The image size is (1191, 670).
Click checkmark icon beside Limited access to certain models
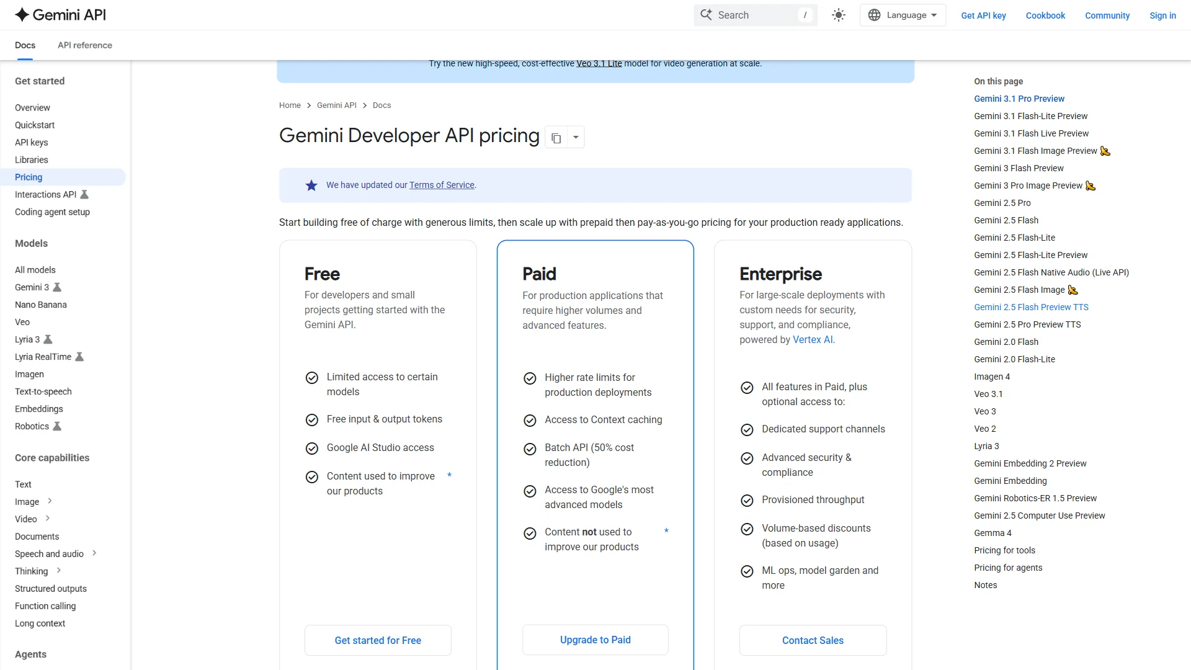(x=312, y=378)
